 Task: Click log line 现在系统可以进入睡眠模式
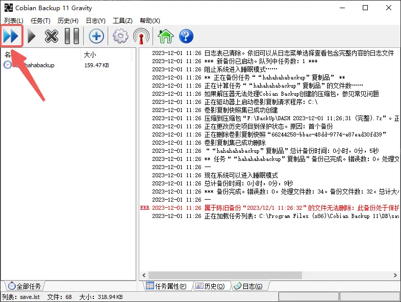click(215, 175)
